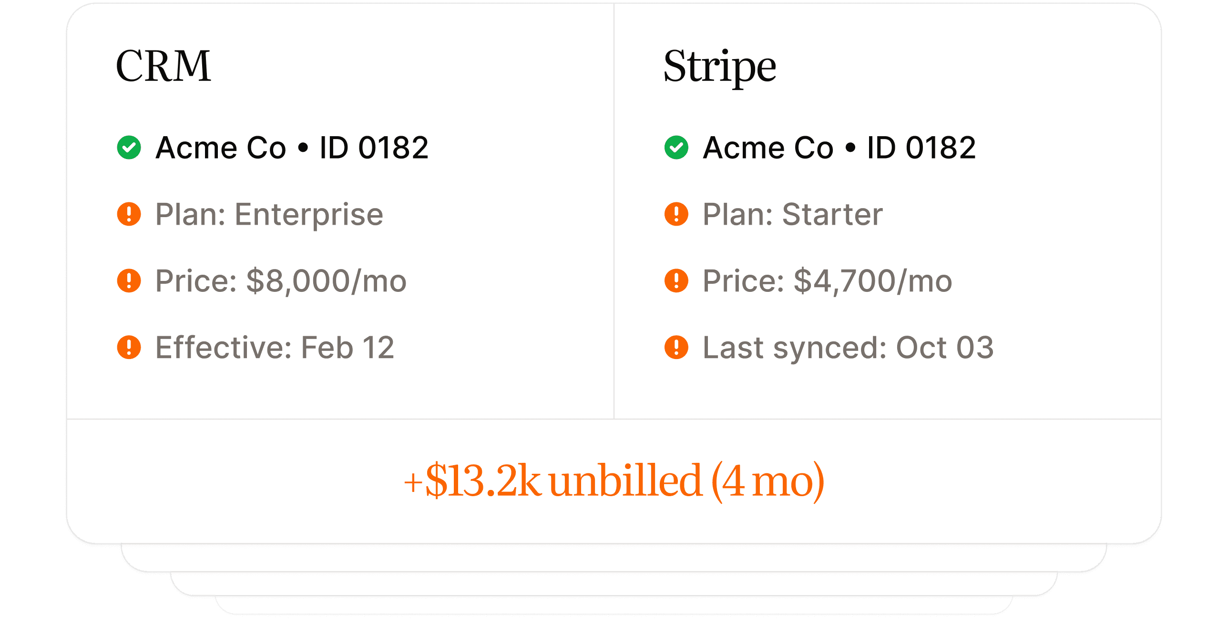
Task: Click warning icon beside Price: $4,700/mo
Action: click(676, 281)
